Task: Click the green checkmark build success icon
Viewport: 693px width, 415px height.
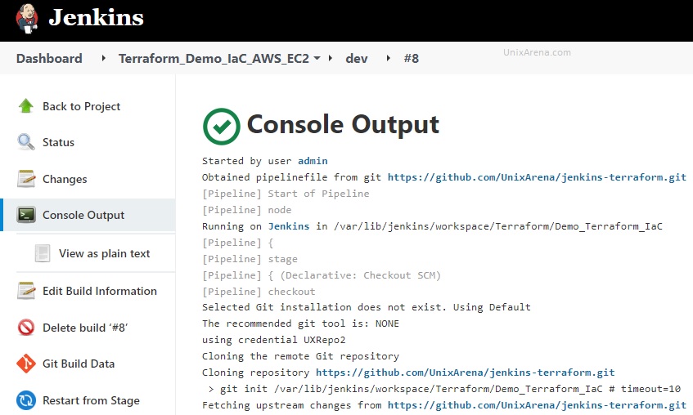Action: tap(222, 127)
